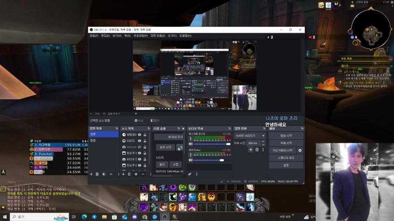394x221 pixels.
Task: Open virtual camera settings gear
Action: pyautogui.click(x=300, y=151)
